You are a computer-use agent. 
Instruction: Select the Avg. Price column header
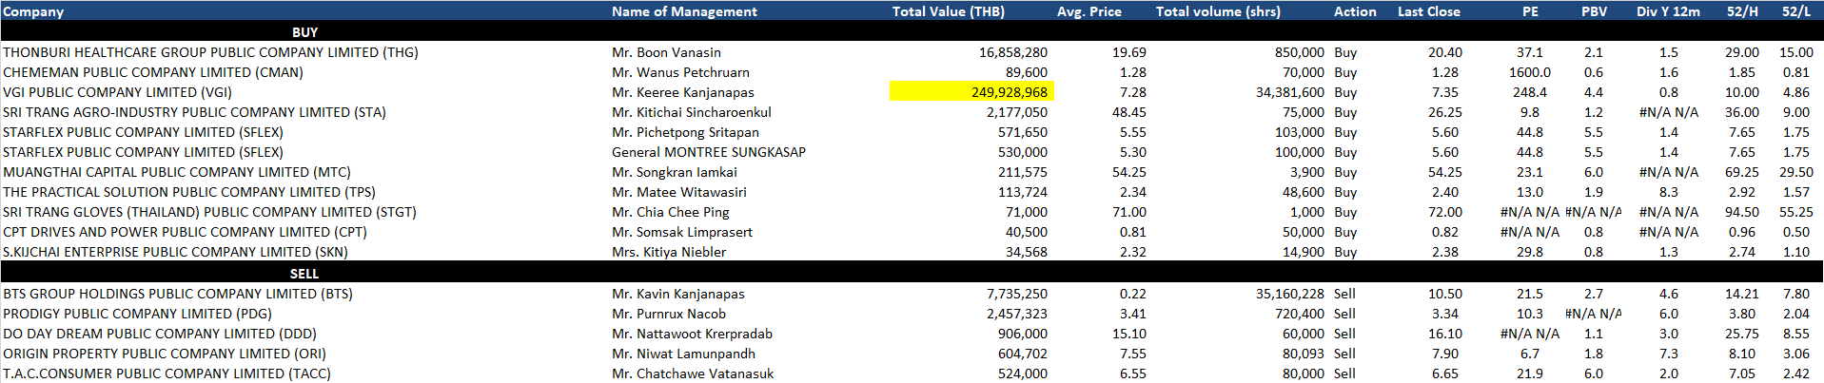[1089, 11]
